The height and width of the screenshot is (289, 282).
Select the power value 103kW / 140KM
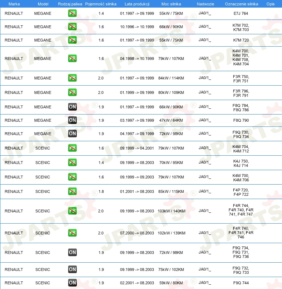171,211
